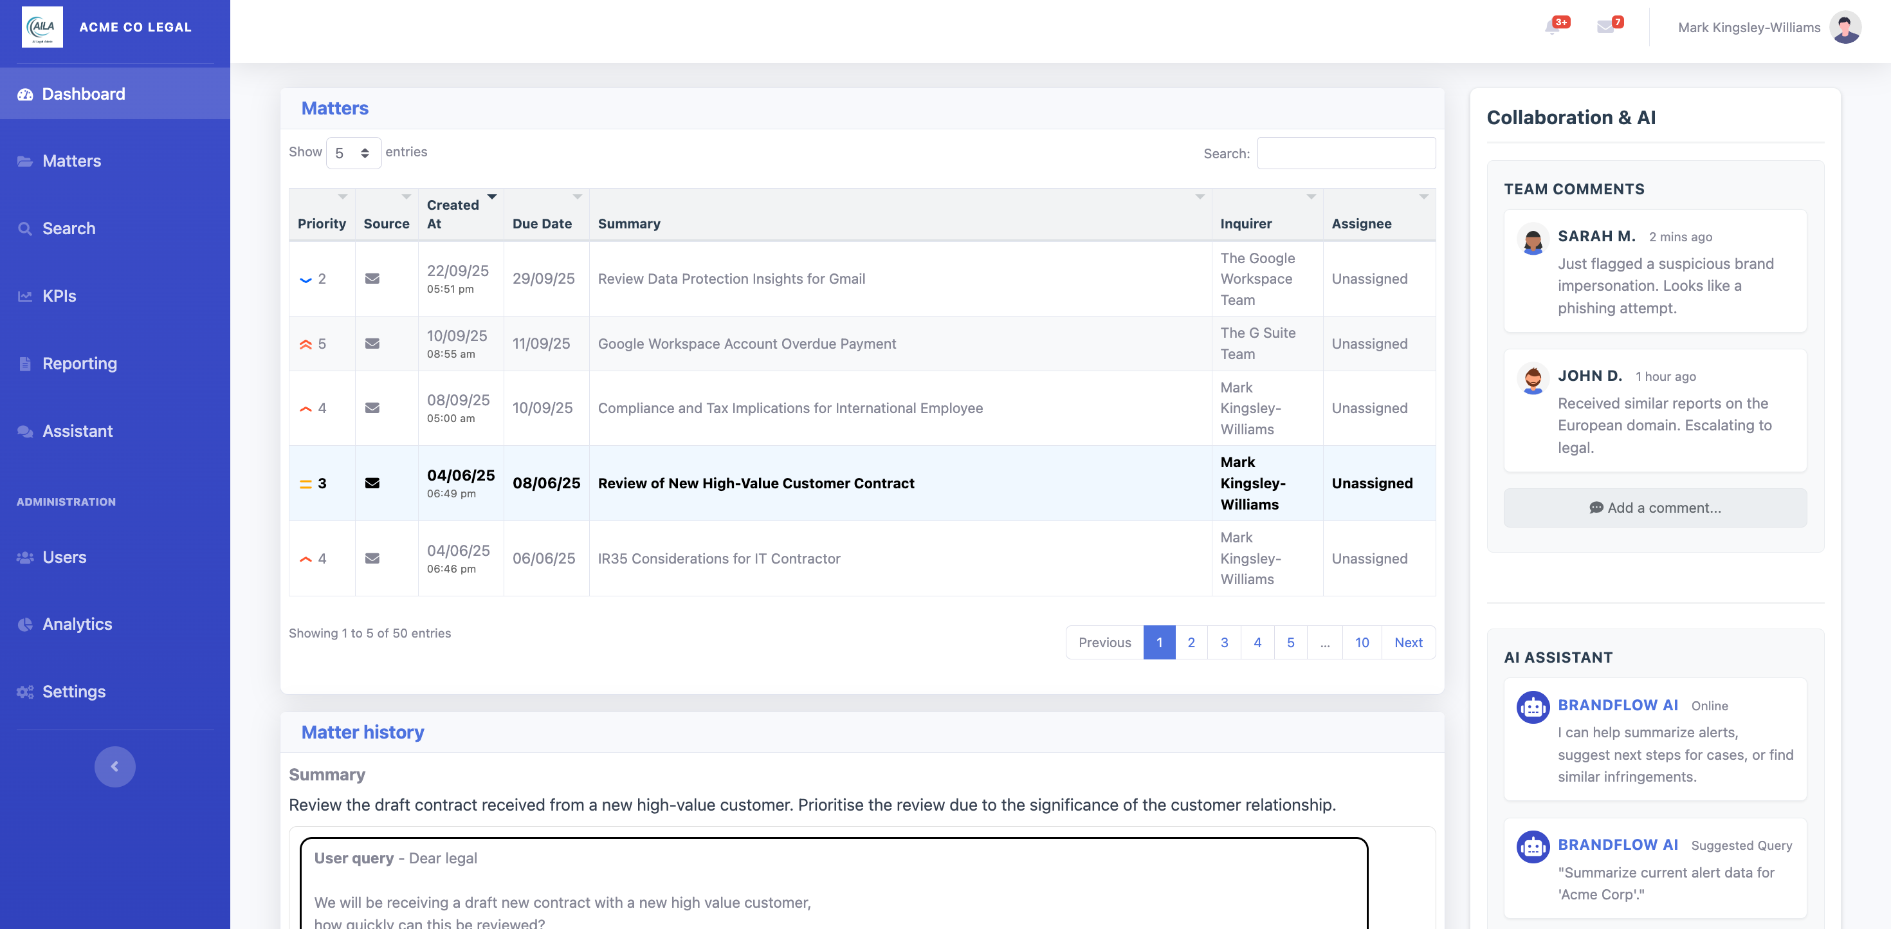This screenshot has height=929, width=1891.
Task: Click the notifications bell icon
Action: tap(1552, 27)
